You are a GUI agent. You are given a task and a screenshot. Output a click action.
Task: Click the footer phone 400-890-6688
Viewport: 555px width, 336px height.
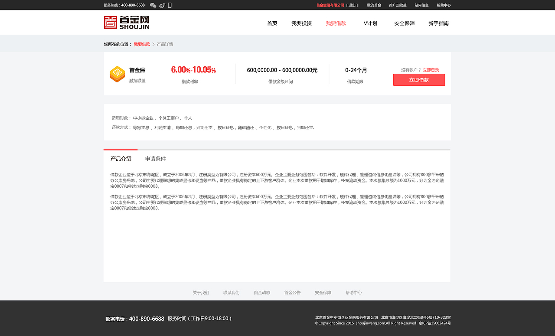pyautogui.click(x=147, y=319)
